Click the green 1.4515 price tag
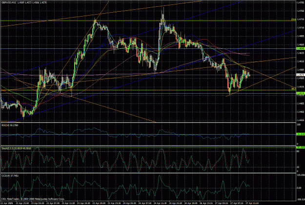 [300, 93]
